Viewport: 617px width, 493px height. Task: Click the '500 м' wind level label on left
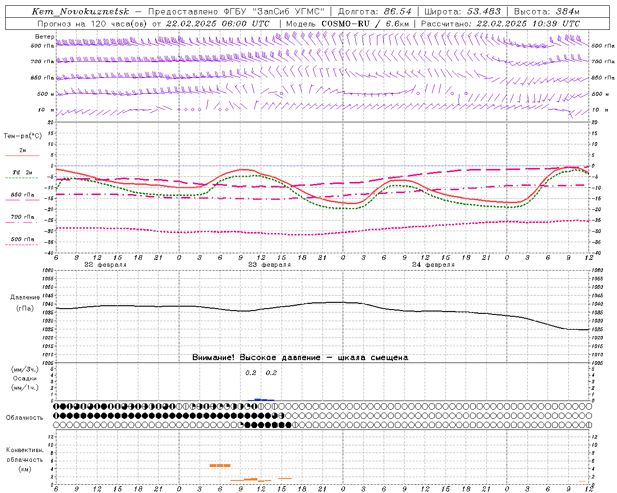(x=46, y=94)
